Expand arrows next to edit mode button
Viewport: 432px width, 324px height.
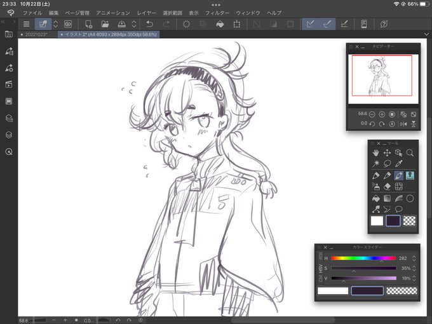coord(55,24)
